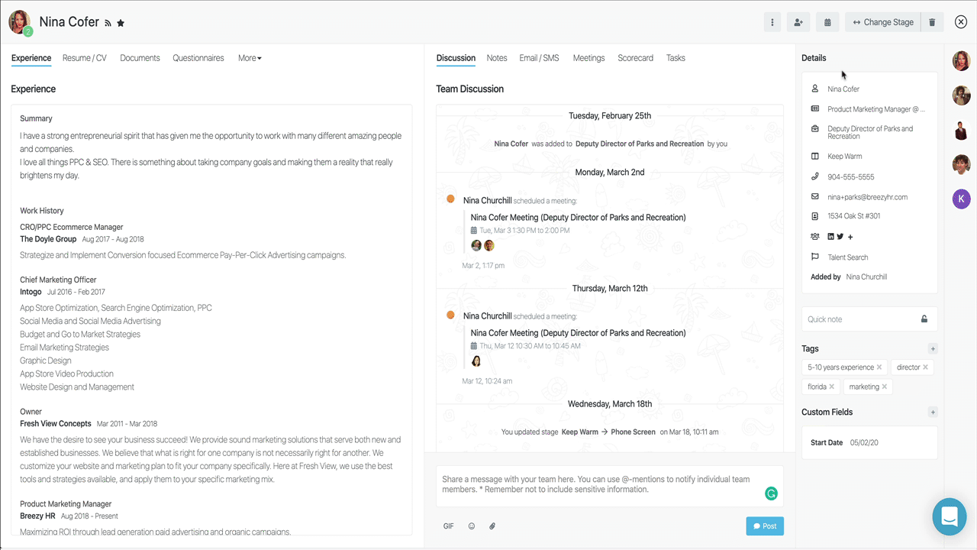The height and width of the screenshot is (550, 977).
Task: Select the top avatar in right sidebar
Action: tap(962, 60)
